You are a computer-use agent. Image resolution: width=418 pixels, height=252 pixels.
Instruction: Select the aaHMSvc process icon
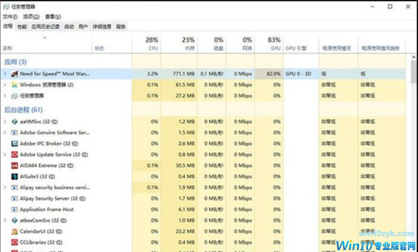[14, 122]
